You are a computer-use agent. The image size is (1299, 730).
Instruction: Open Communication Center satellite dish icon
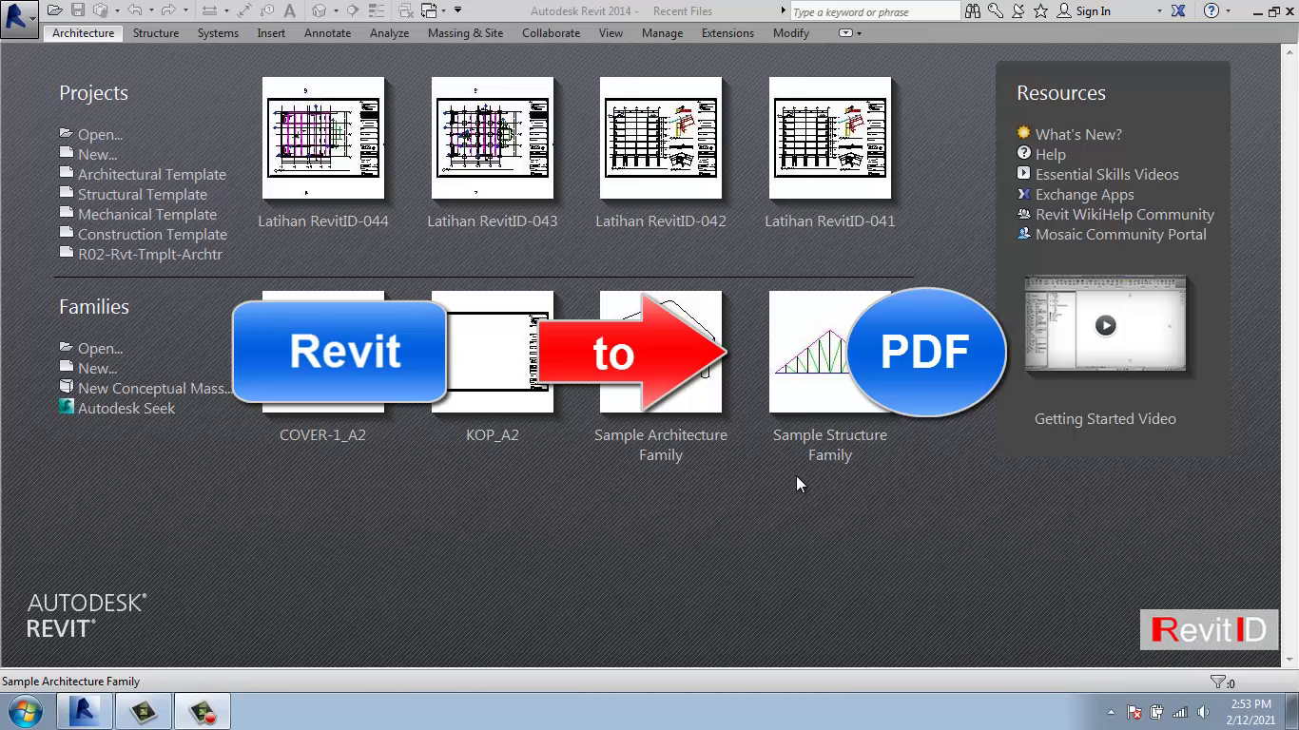point(1018,10)
